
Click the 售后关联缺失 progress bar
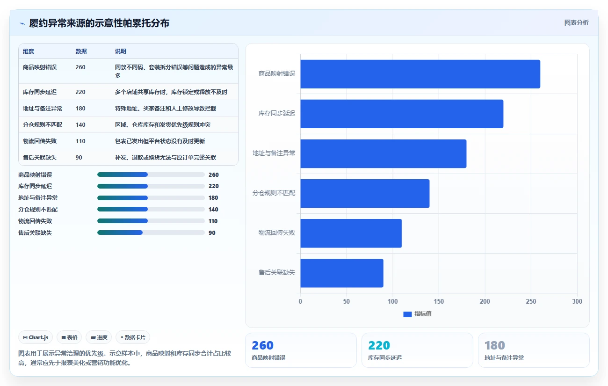point(151,233)
